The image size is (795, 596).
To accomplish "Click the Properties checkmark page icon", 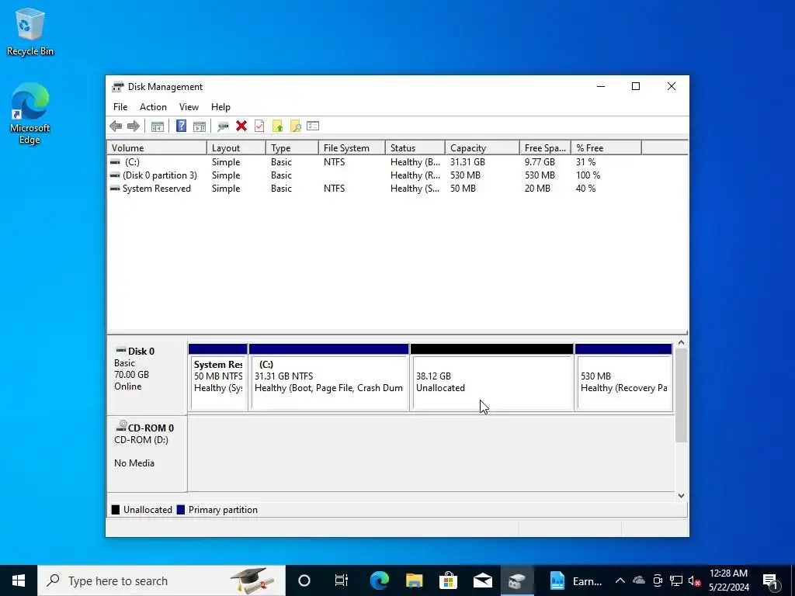I will [x=259, y=126].
